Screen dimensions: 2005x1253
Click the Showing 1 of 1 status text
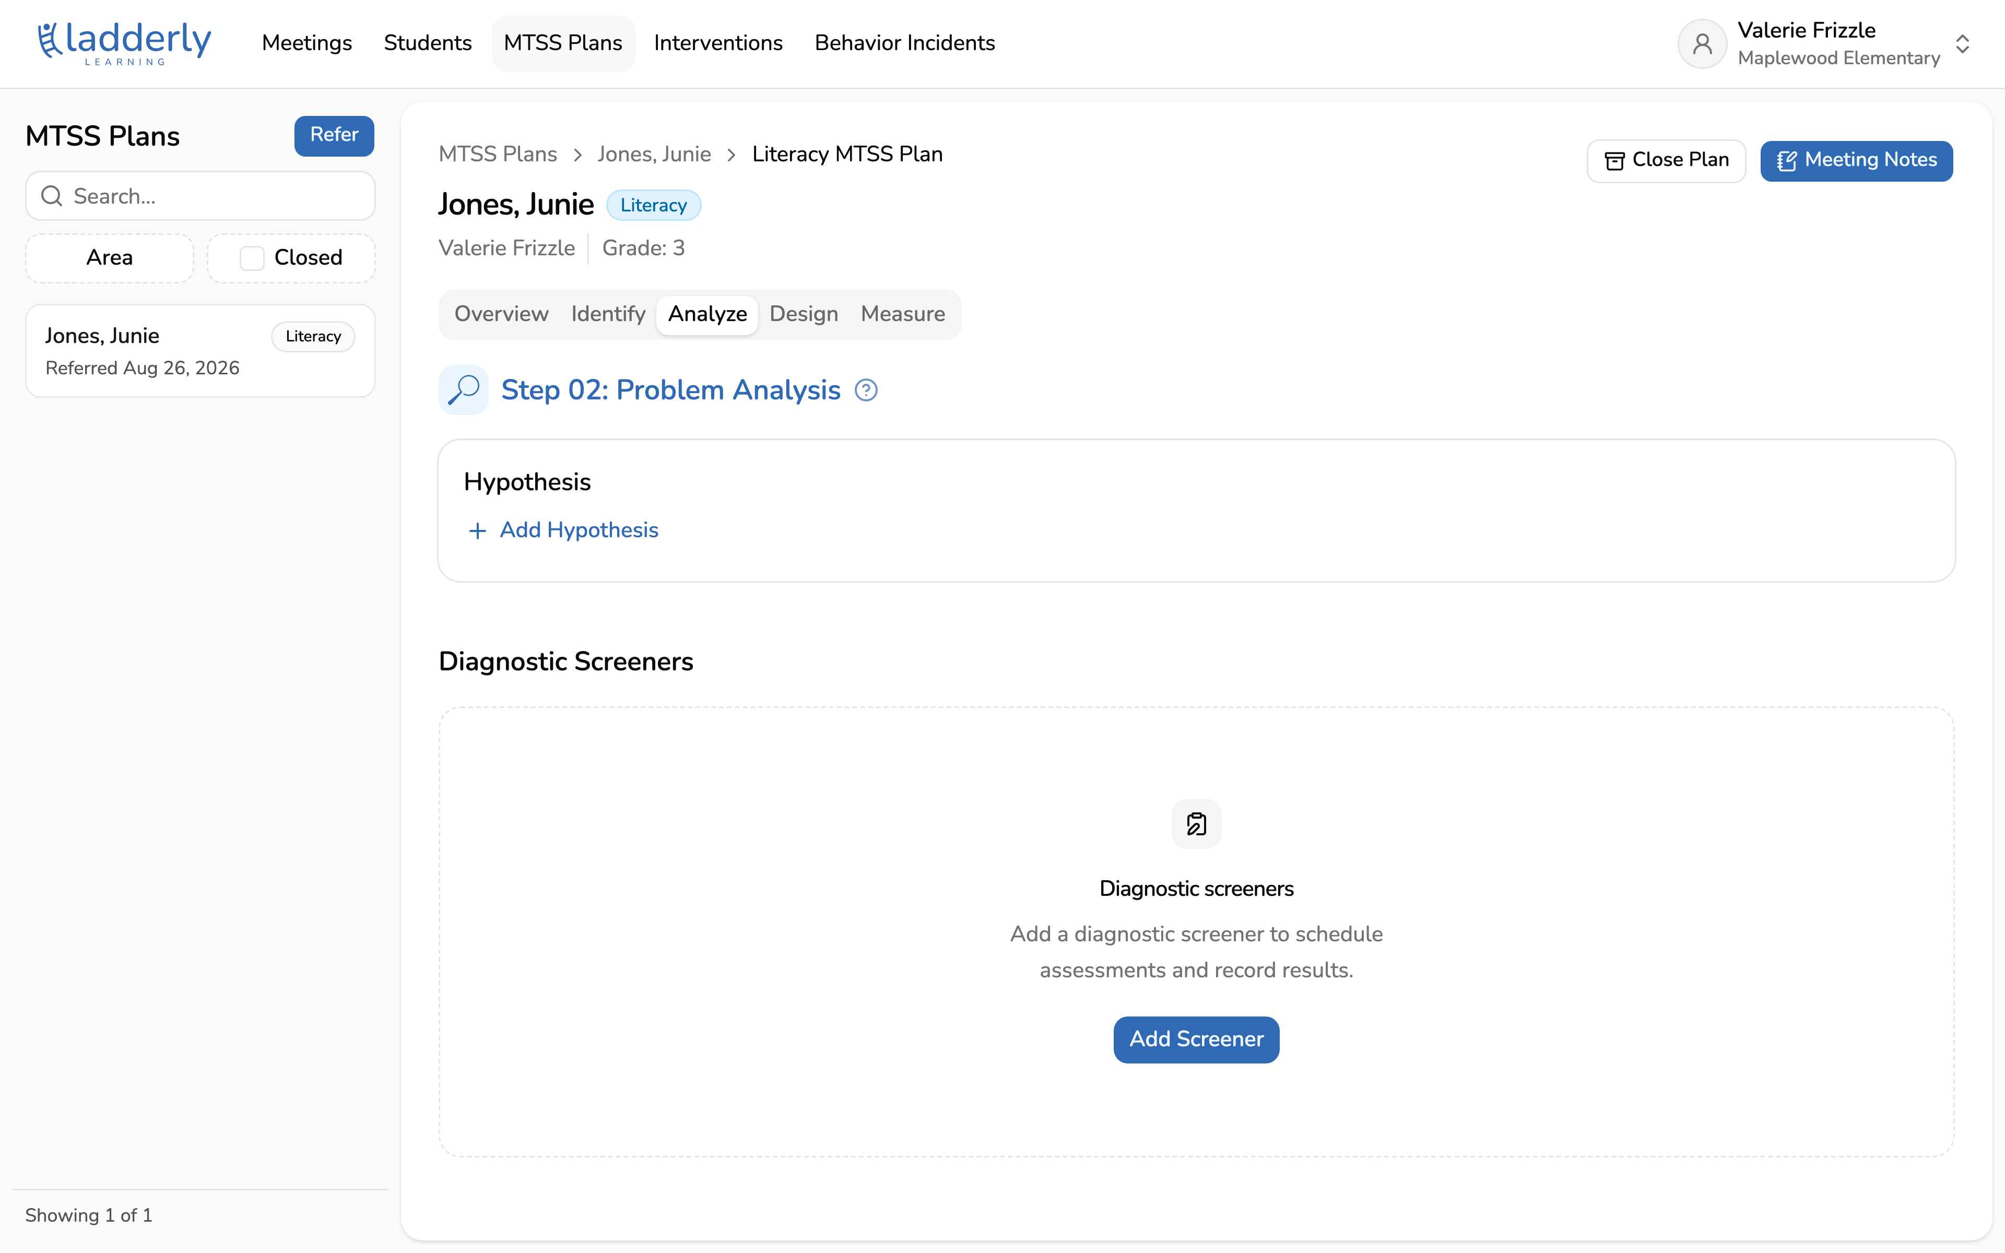pos(89,1216)
